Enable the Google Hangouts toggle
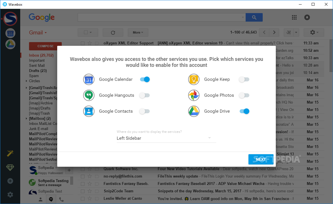 [145, 95]
